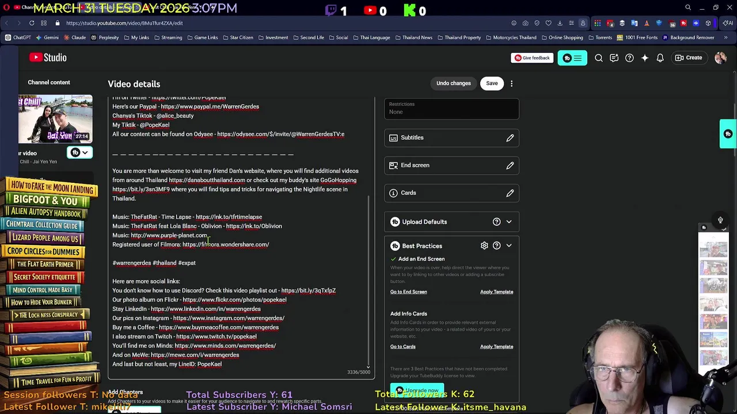The height and width of the screenshot is (414, 737).
Task: Edit Cards with pencil icon
Action: pos(510,193)
